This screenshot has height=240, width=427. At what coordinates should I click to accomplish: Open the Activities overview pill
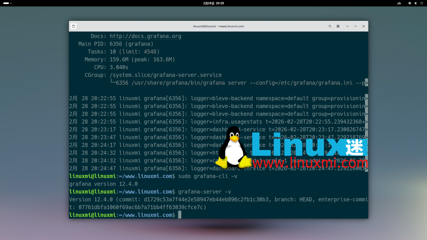click(7, 3)
